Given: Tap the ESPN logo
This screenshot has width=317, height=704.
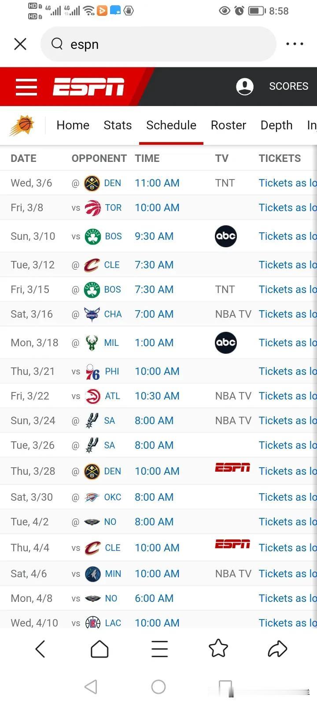Looking at the screenshot, I should point(88,87).
